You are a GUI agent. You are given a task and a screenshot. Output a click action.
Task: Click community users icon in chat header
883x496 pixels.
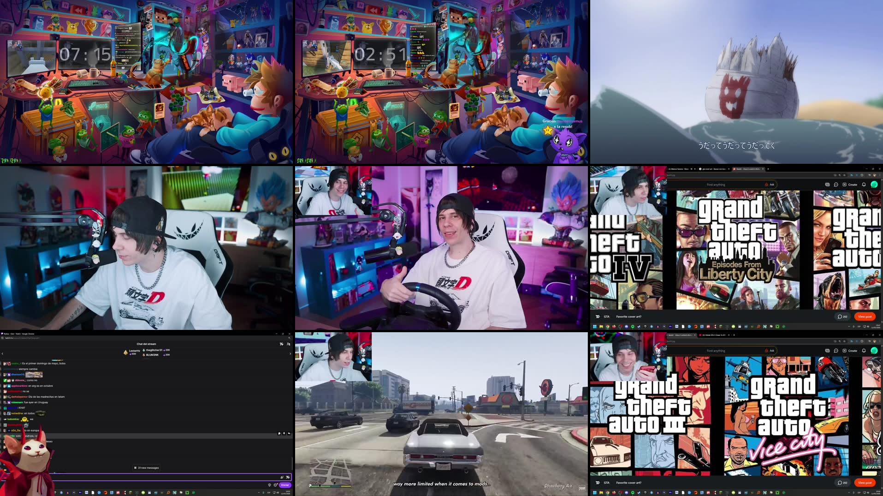point(289,344)
